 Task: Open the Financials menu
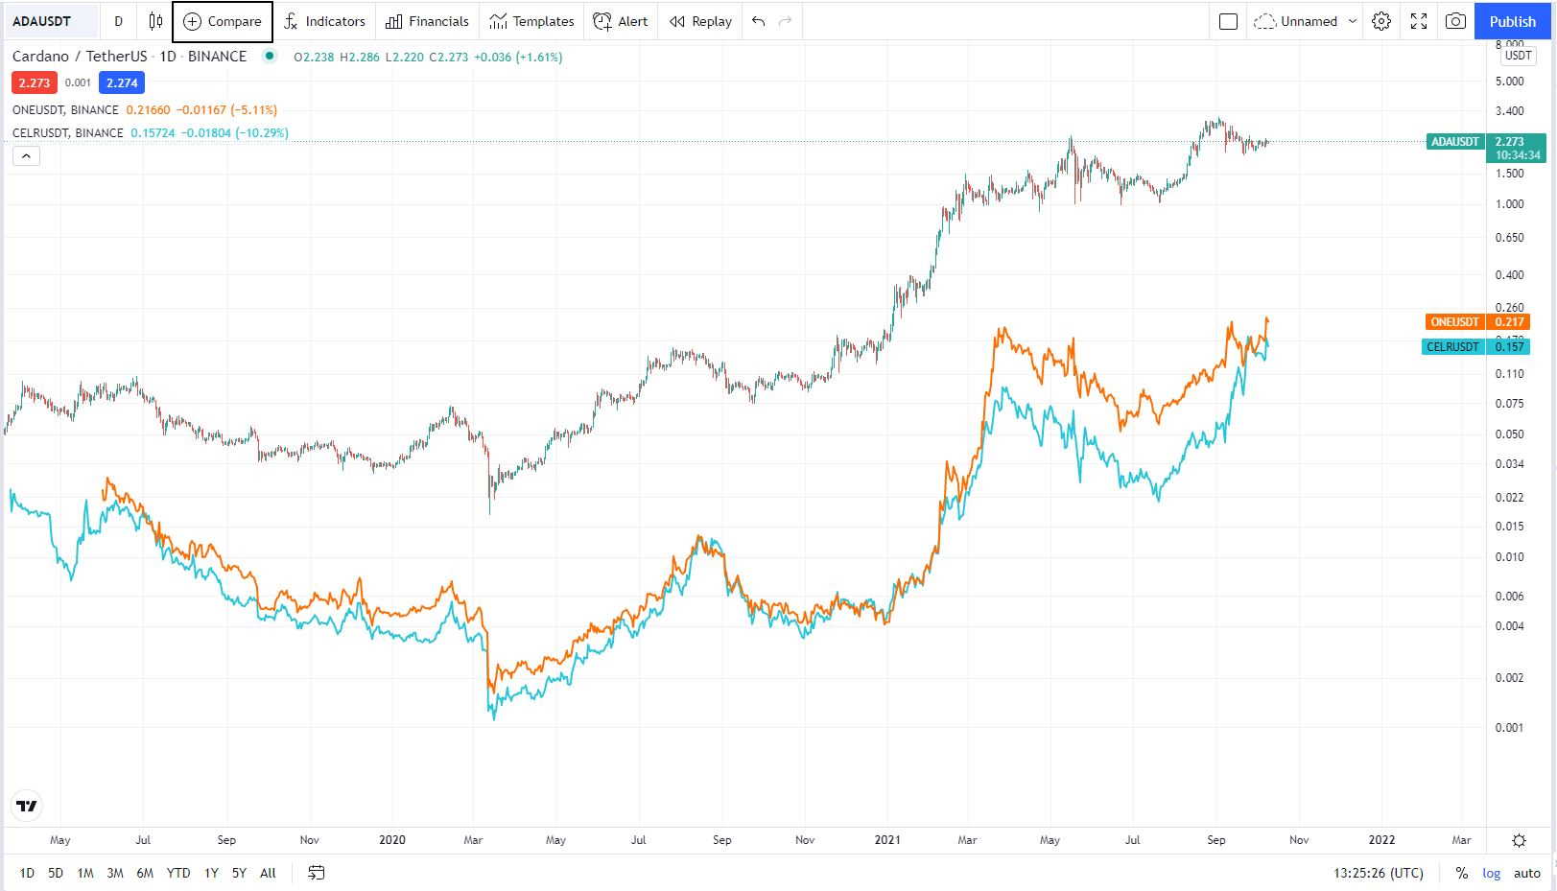(x=427, y=21)
